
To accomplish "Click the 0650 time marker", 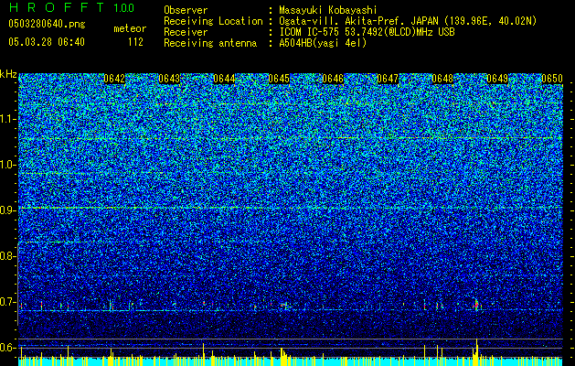I will pyautogui.click(x=552, y=79).
